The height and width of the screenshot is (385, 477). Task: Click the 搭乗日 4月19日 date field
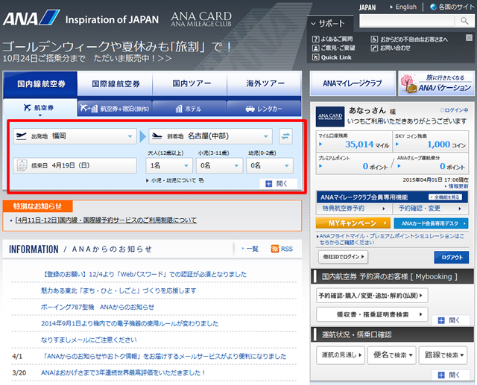click(x=75, y=165)
